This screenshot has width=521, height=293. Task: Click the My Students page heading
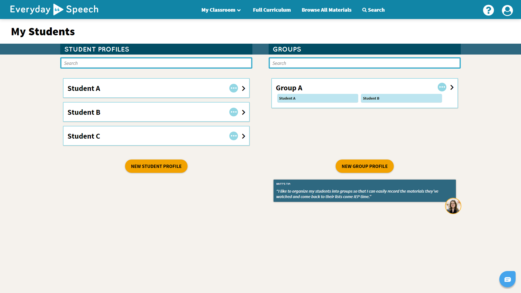[x=43, y=32]
